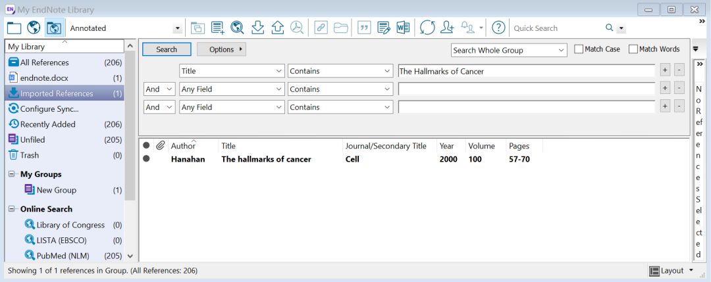Click the Format Bibliography icon
The image size is (711, 282).
coord(384,28)
